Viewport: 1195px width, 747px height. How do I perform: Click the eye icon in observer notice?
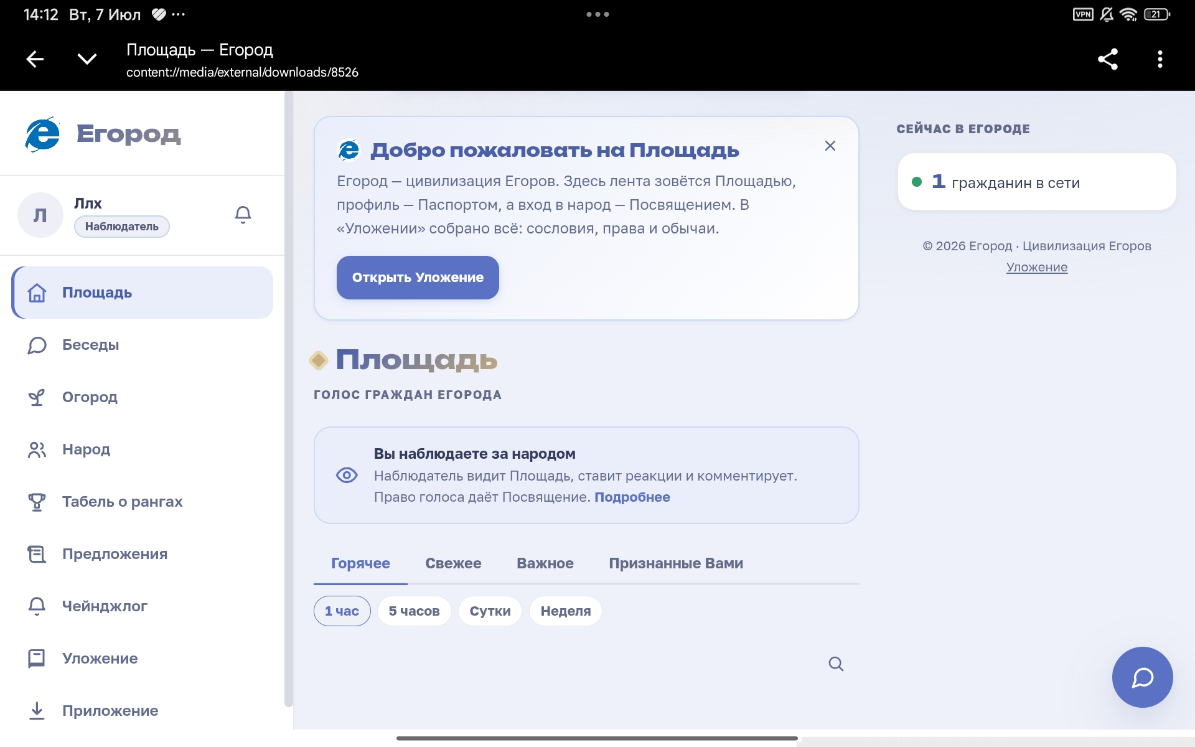coord(347,476)
